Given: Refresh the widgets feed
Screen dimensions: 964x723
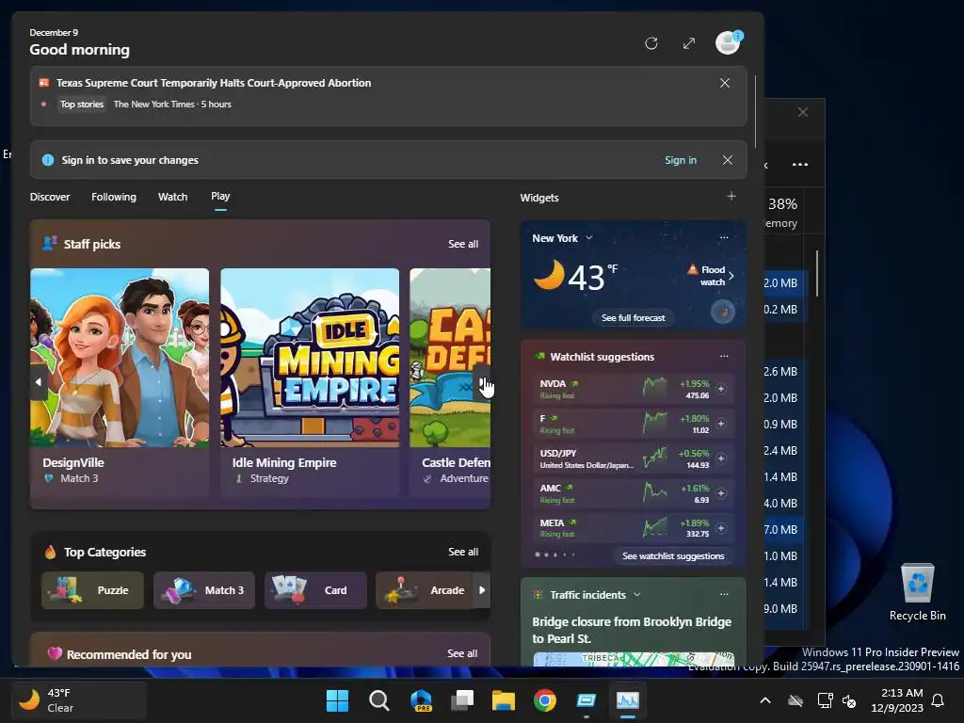Looking at the screenshot, I should pos(651,43).
